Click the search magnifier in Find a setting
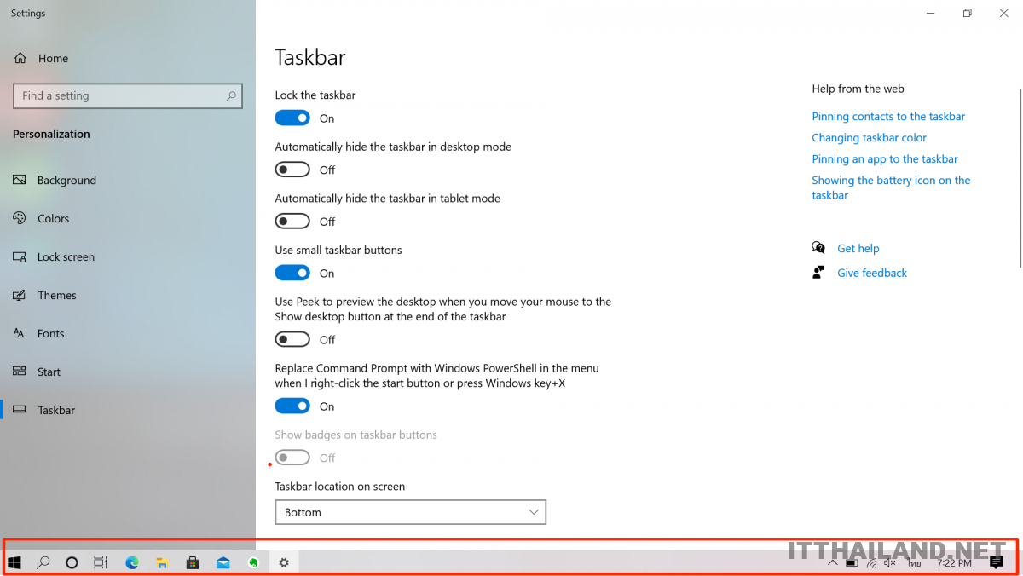The width and height of the screenshot is (1023, 576). [x=230, y=95]
